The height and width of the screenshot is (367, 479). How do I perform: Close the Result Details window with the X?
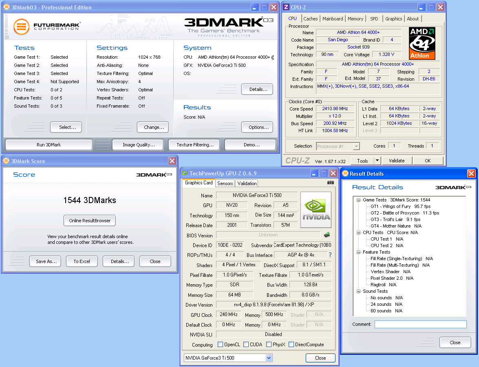click(471, 174)
